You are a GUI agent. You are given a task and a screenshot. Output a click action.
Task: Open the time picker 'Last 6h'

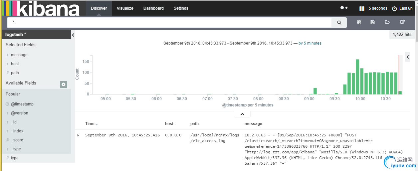406,8
